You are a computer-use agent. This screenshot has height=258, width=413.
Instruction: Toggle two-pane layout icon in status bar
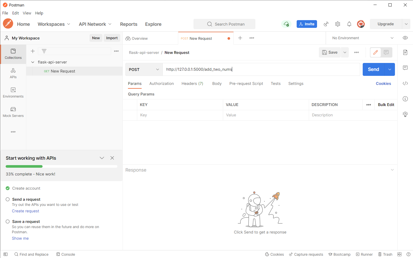[x=399, y=254]
